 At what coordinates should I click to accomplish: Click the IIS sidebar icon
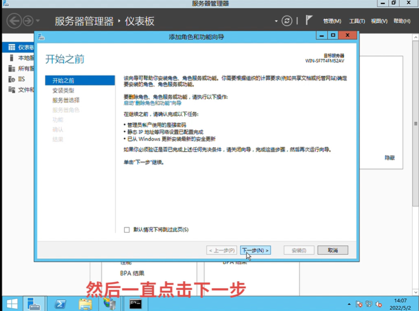[11, 79]
